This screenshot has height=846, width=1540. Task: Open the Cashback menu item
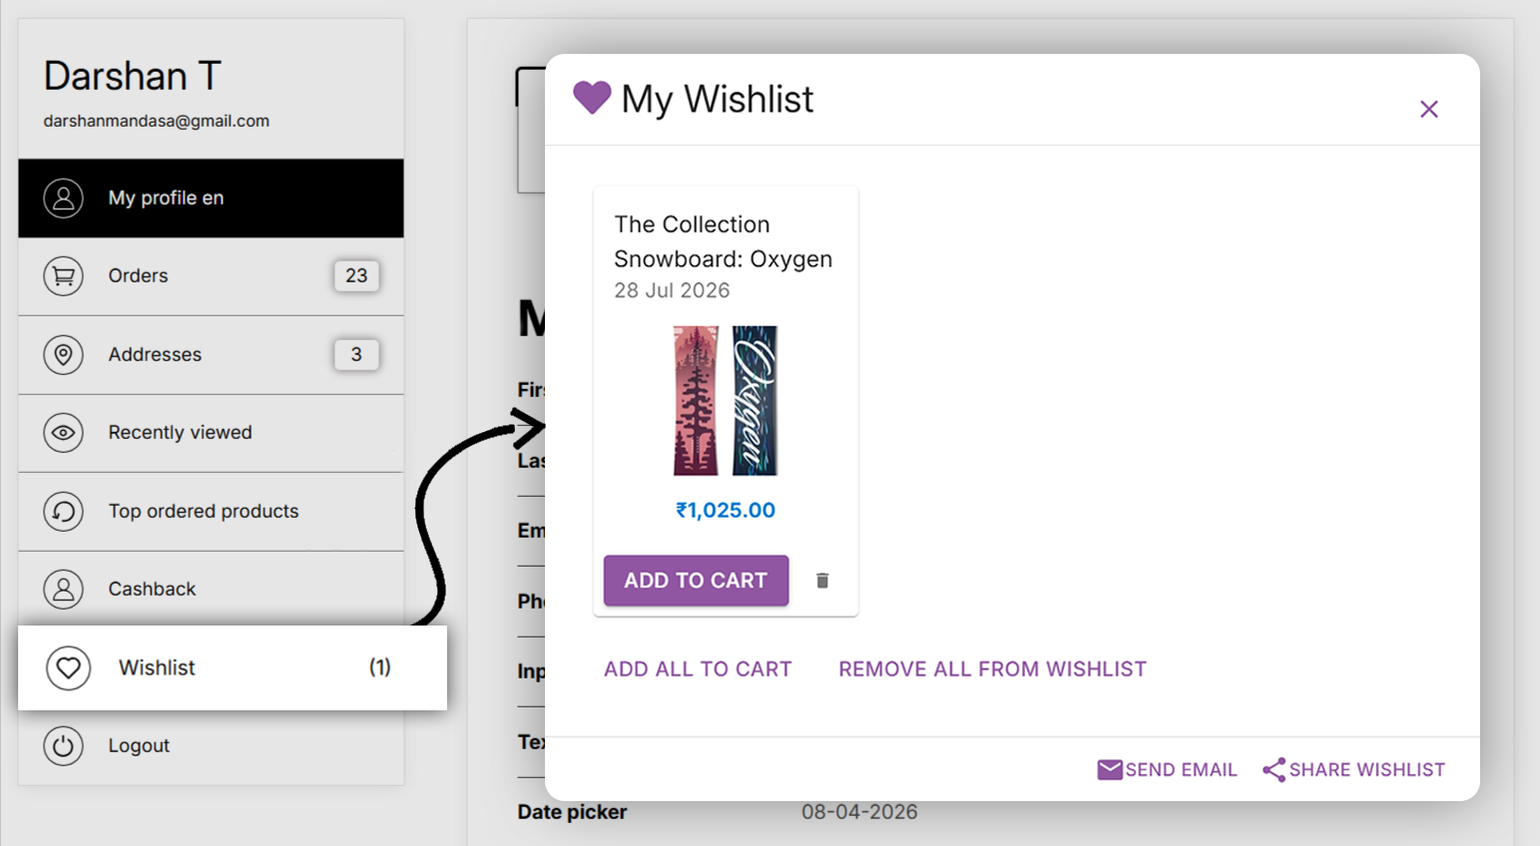[211, 589]
